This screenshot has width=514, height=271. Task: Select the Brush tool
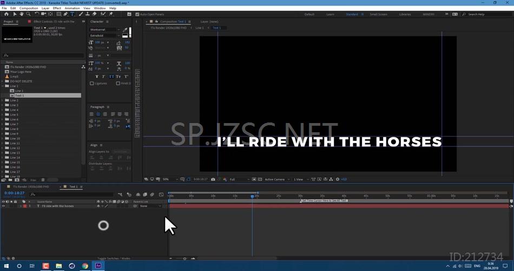(81, 14)
